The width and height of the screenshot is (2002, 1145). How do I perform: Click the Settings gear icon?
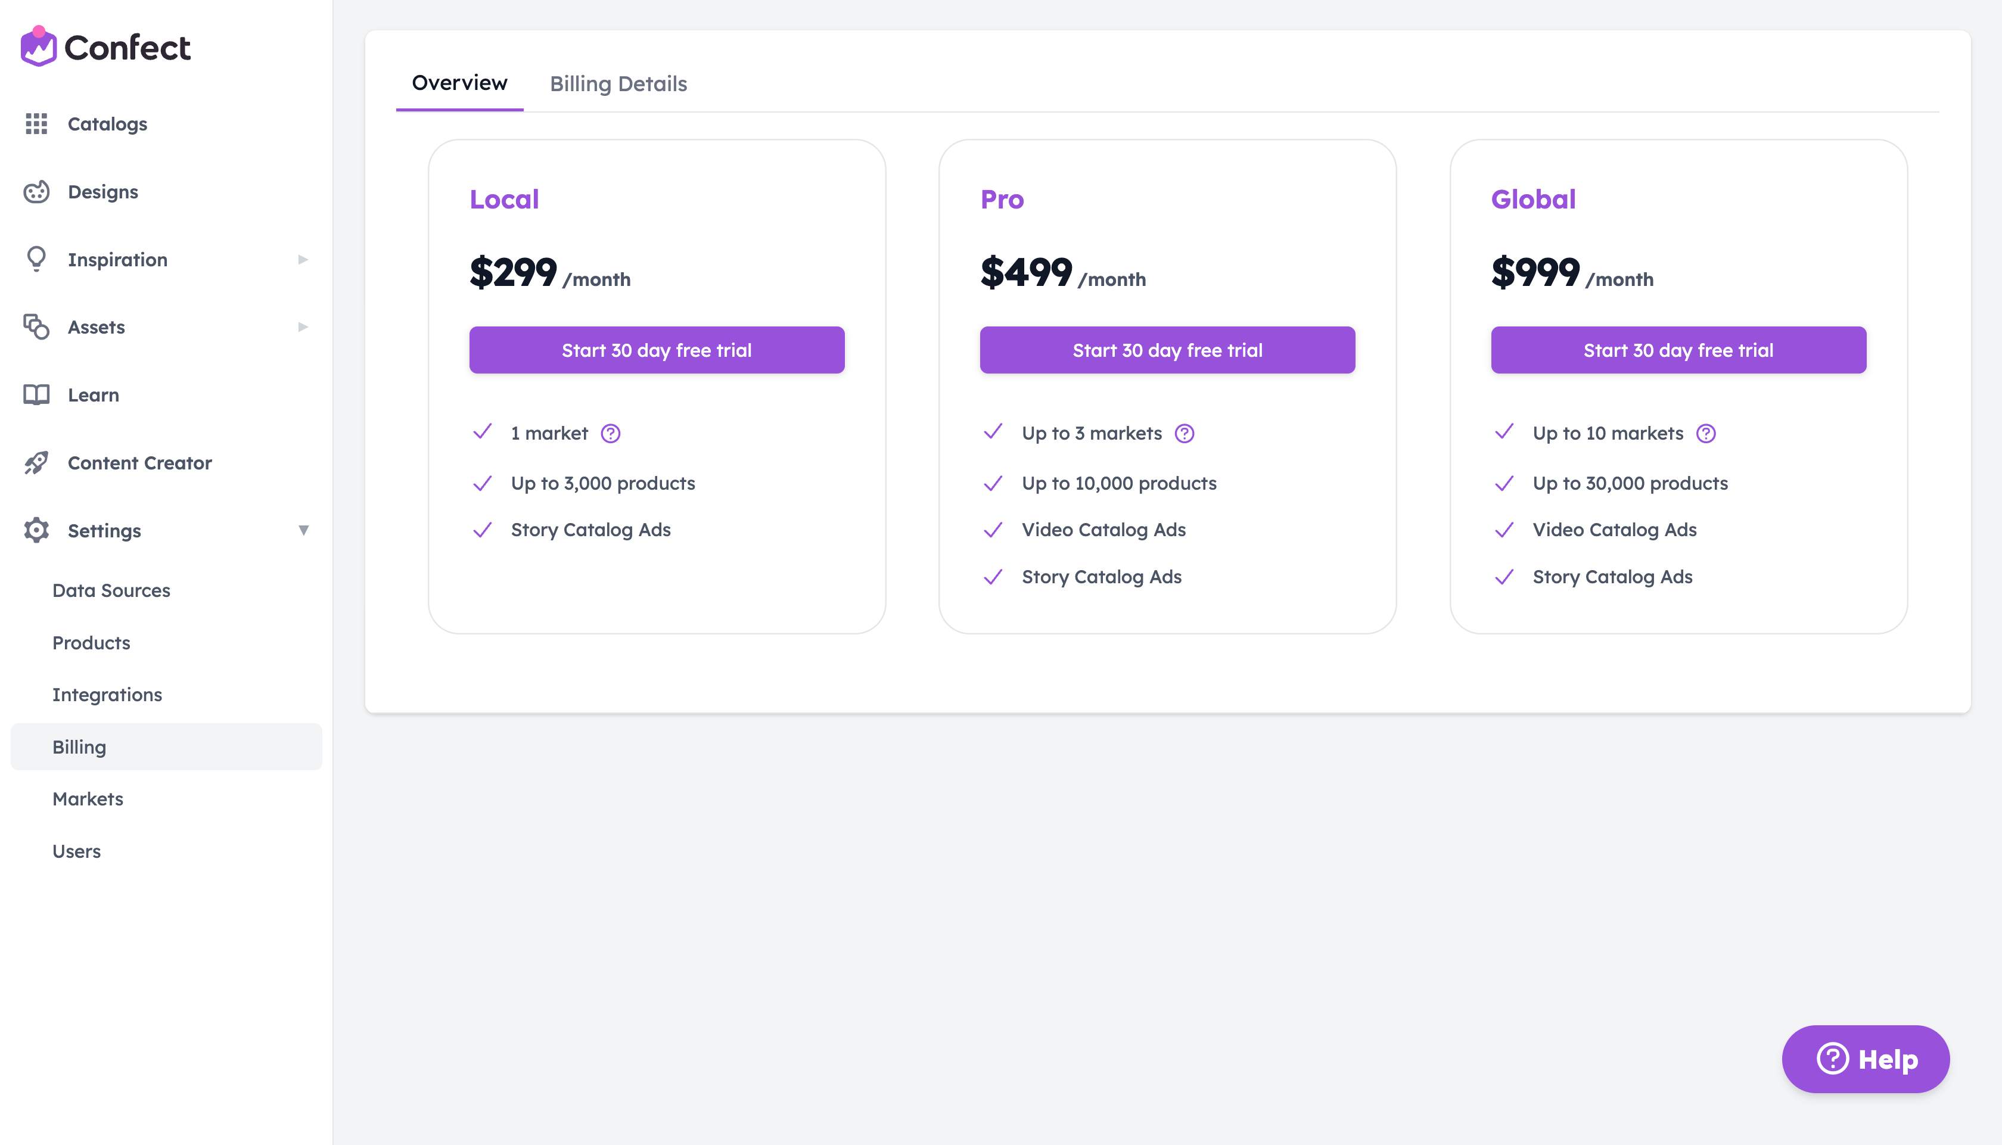pyautogui.click(x=36, y=530)
